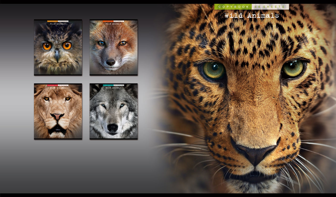Viewport: 336px width, 197px height.
Task: Click red COPYBOOK tag on lion cover
Action: tap(52, 85)
